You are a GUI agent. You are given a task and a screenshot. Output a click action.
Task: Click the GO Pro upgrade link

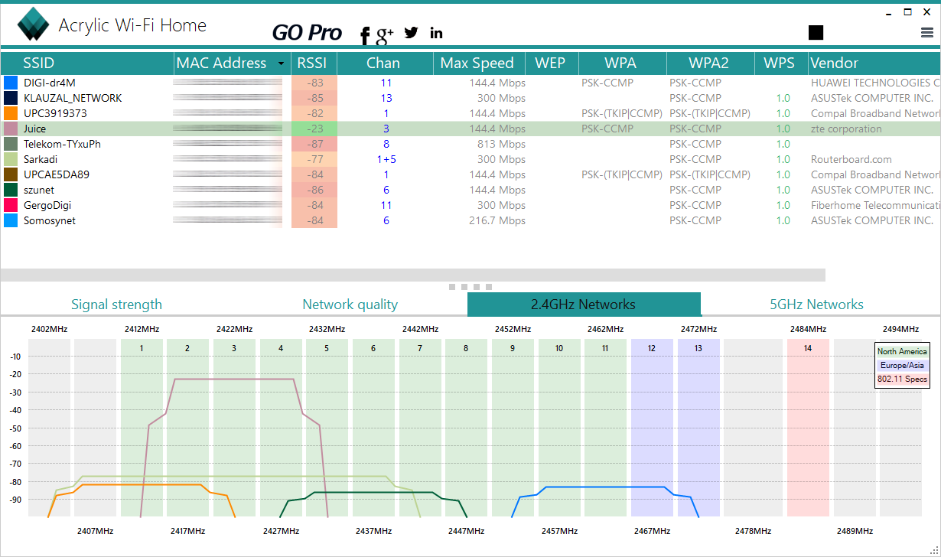pyautogui.click(x=307, y=32)
